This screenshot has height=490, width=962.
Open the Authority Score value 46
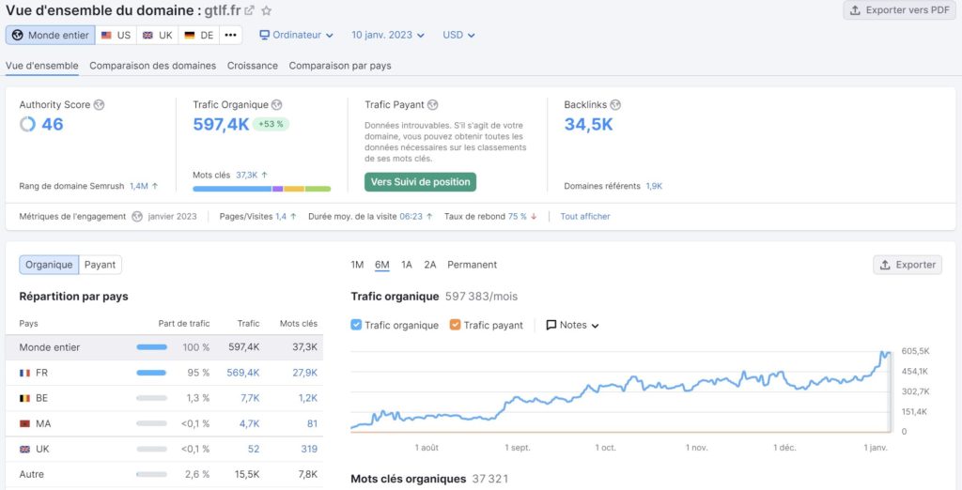[x=53, y=125]
